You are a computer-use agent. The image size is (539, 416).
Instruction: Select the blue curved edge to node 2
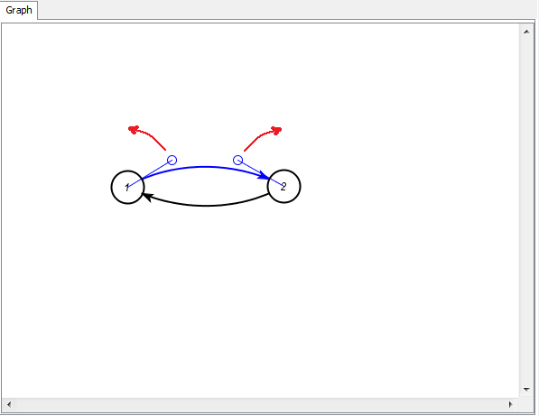(x=205, y=167)
